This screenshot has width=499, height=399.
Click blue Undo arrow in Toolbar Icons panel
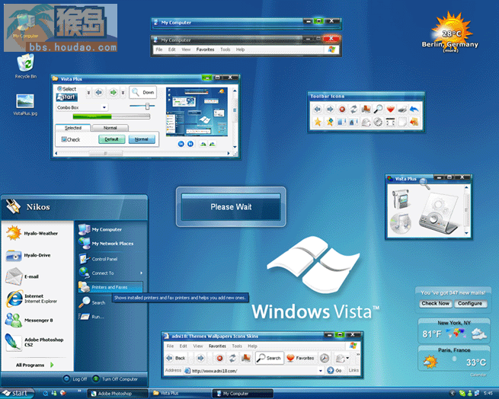414,109
